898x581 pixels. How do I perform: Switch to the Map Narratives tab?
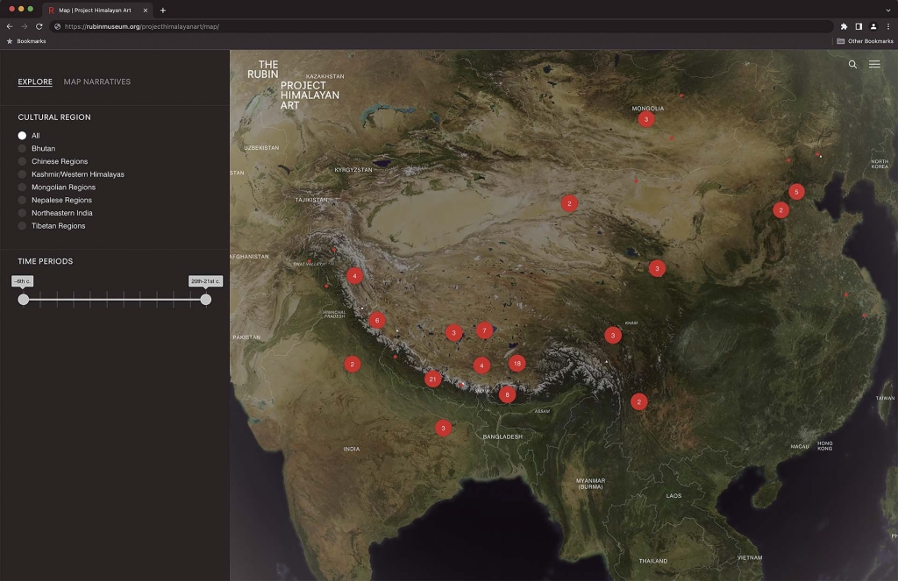pos(97,82)
